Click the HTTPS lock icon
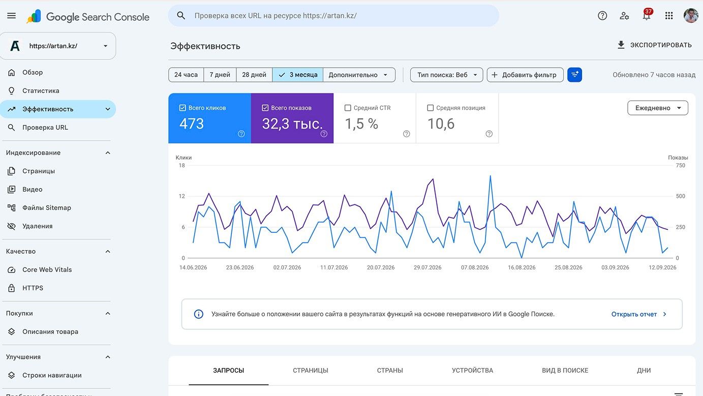The image size is (703, 396). point(12,288)
